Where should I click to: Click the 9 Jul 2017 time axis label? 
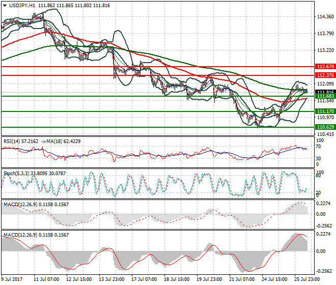click(12, 279)
